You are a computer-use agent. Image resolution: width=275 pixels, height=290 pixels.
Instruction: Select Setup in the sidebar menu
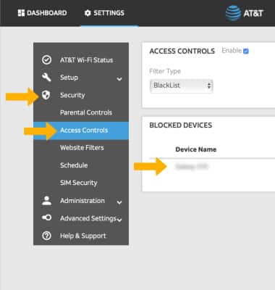point(69,78)
